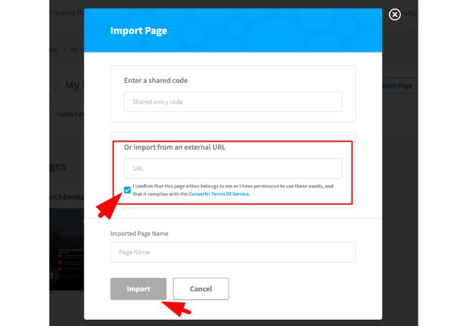Click the 'Enter a shared code' heading

156,80
